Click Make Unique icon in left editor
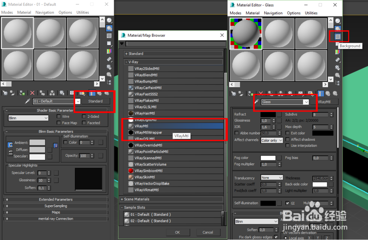 tap(52, 93)
